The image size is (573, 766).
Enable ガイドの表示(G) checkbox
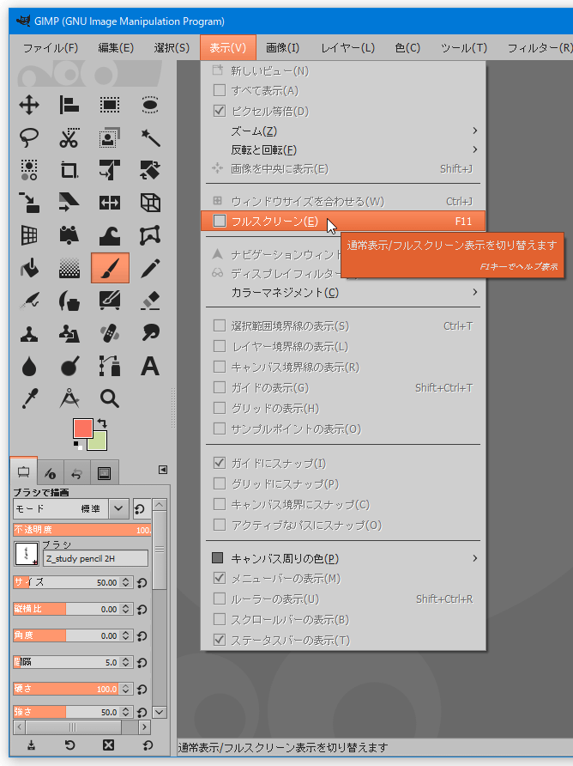point(220,387)
